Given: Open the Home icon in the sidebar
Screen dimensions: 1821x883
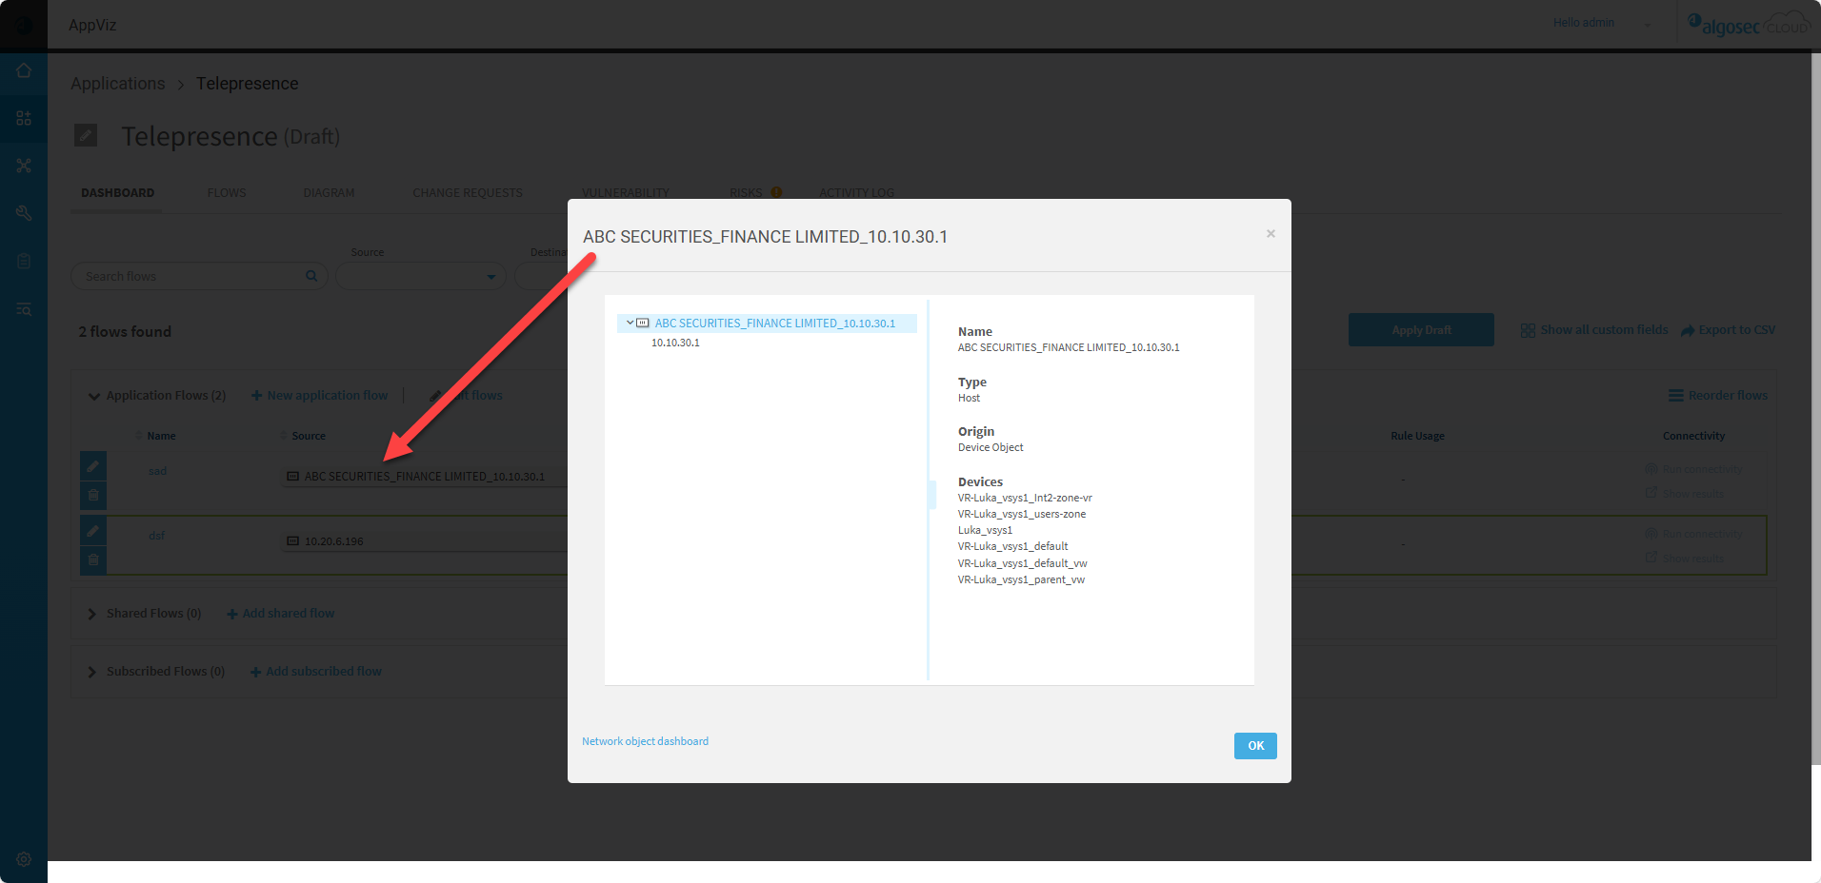Looking at the screenshot, I should (24, 71).
